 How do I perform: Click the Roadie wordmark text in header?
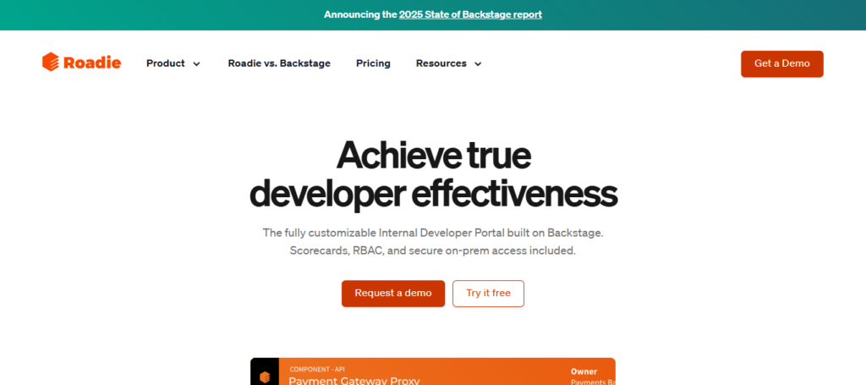(90, 63)
